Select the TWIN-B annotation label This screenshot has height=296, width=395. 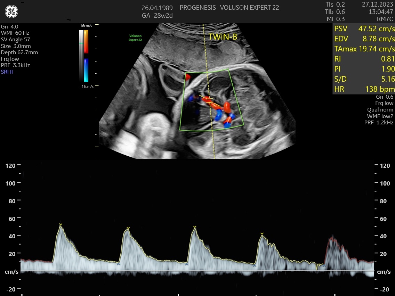pyautogui.click(x=223, y=37)
